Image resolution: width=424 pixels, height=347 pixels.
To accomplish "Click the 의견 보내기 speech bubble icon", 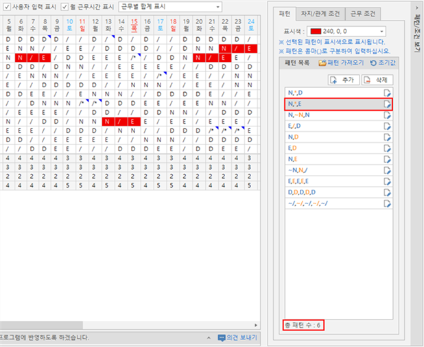I will (x=221, y=338).
